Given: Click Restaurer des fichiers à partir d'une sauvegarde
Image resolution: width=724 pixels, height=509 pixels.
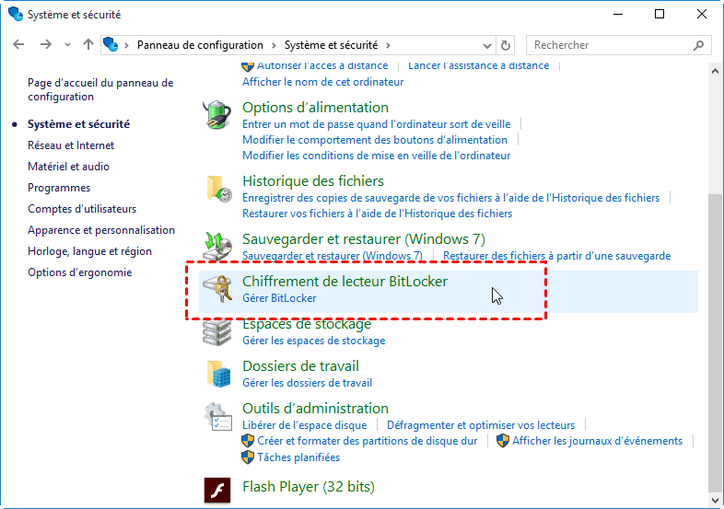Looking at the screenshot, I should pyautogui.click(x=557, y=256).
